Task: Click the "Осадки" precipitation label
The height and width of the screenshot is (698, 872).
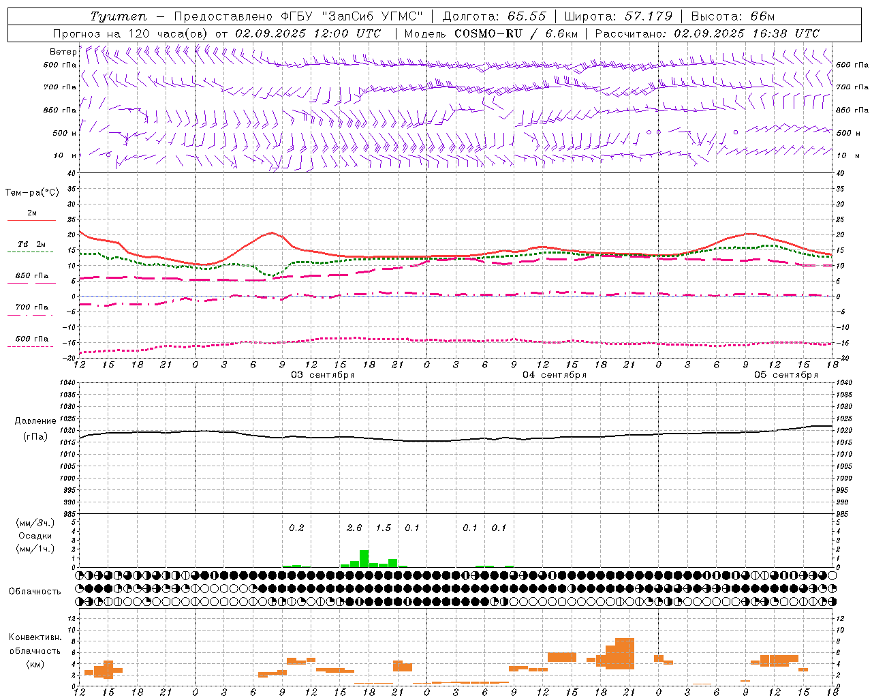Action: tap(35, 536)
